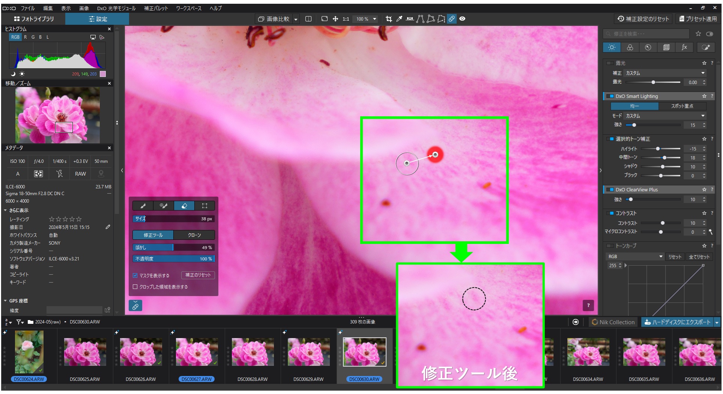Toggle the コントラスト correction switch

tap(610, 213)
